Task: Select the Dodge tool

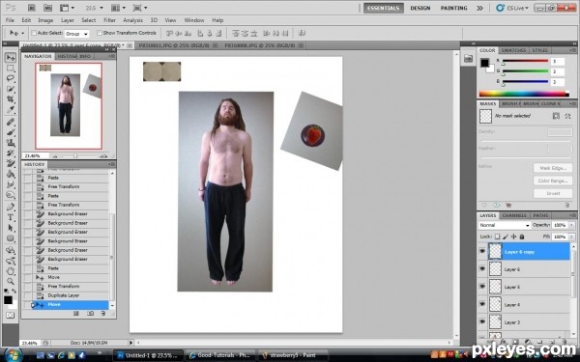Action: point(11,195)
